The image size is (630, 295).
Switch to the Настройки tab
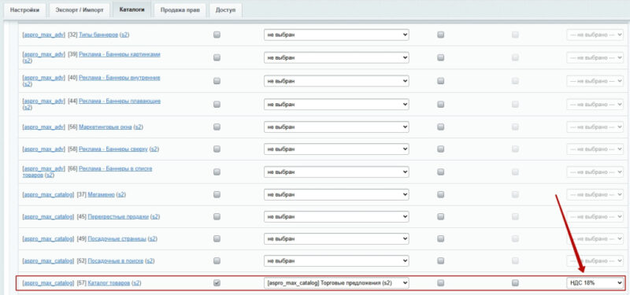coord(25,10)
